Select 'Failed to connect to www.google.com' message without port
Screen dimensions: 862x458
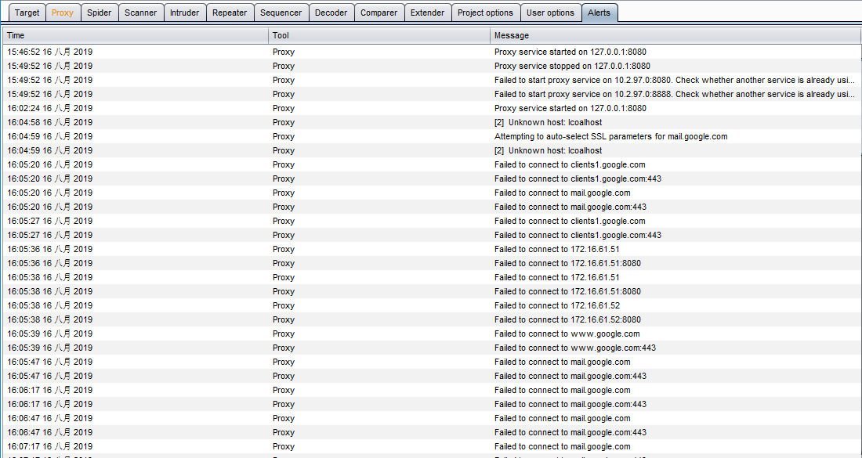point(567,334)
